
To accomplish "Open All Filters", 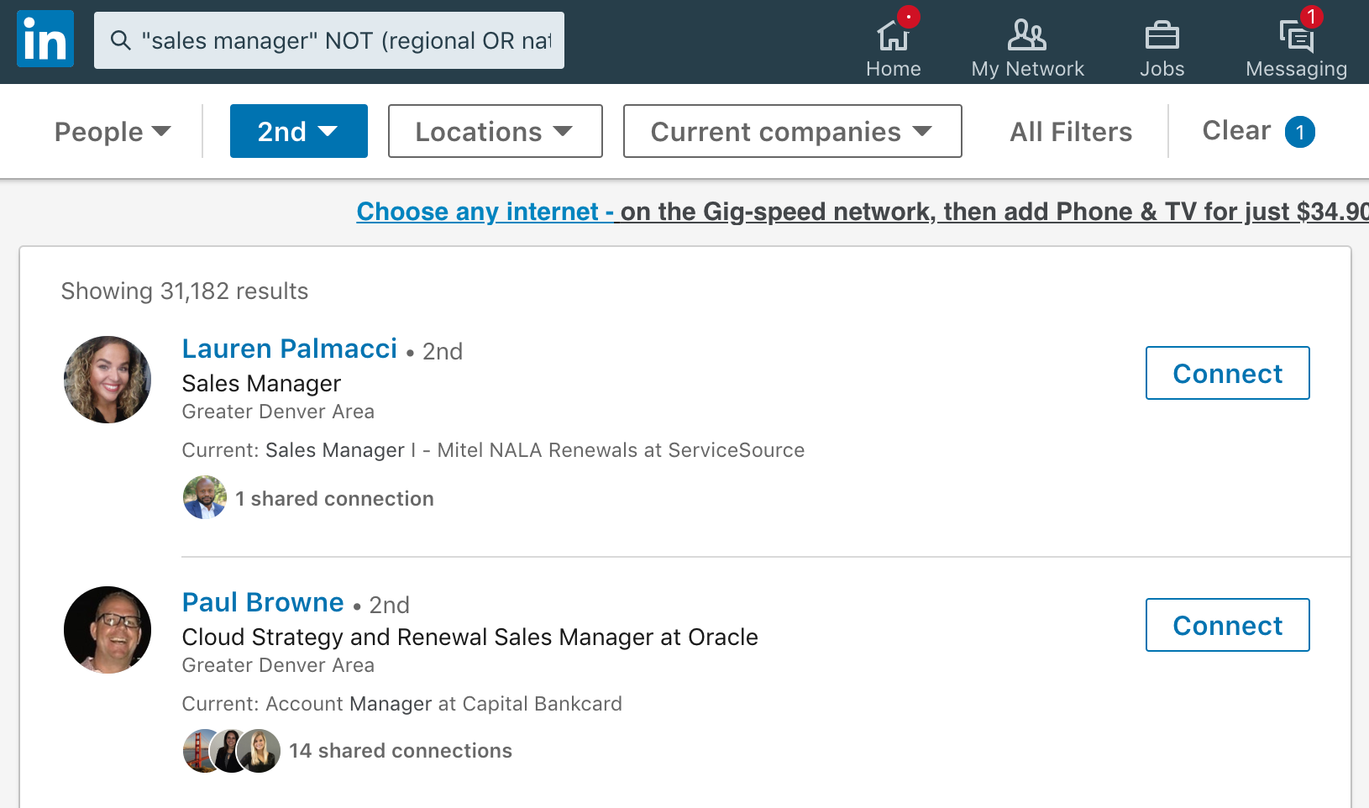I will pyautogui.click(x=1071, y=132).
